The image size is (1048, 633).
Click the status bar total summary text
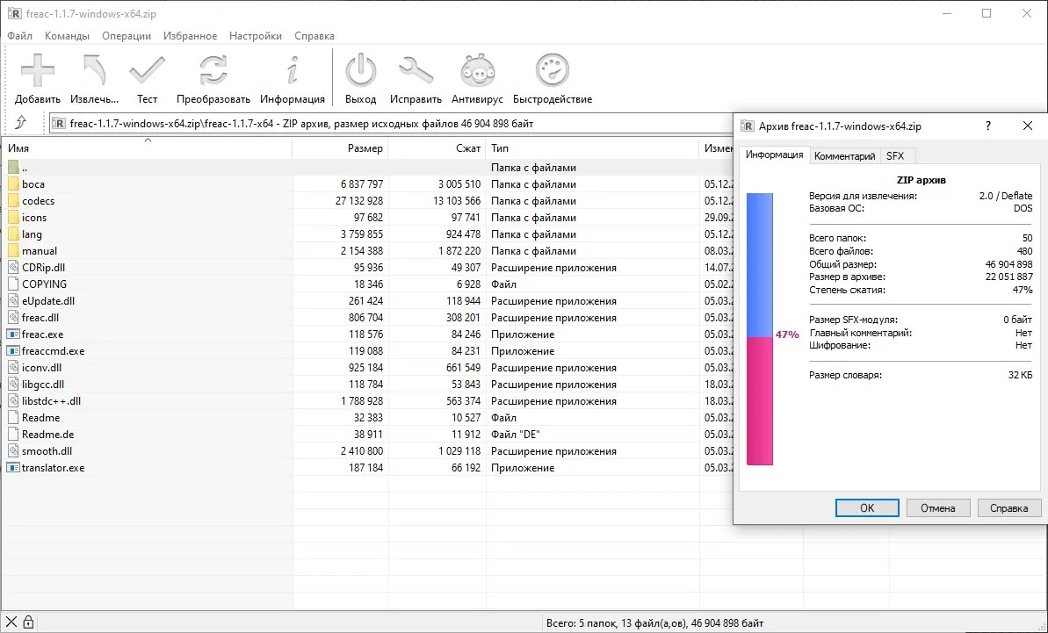[x=654, y=623]
